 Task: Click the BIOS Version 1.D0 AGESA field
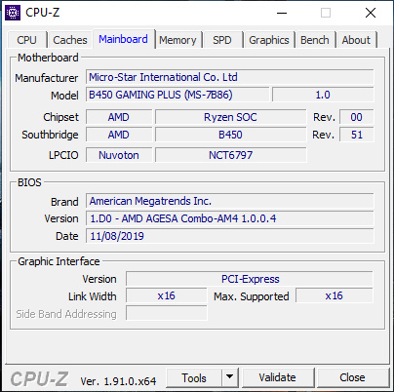(230, 218)
